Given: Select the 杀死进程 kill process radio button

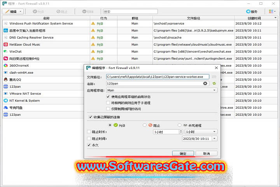Looking at the screenshot, I should coord(180,125).
